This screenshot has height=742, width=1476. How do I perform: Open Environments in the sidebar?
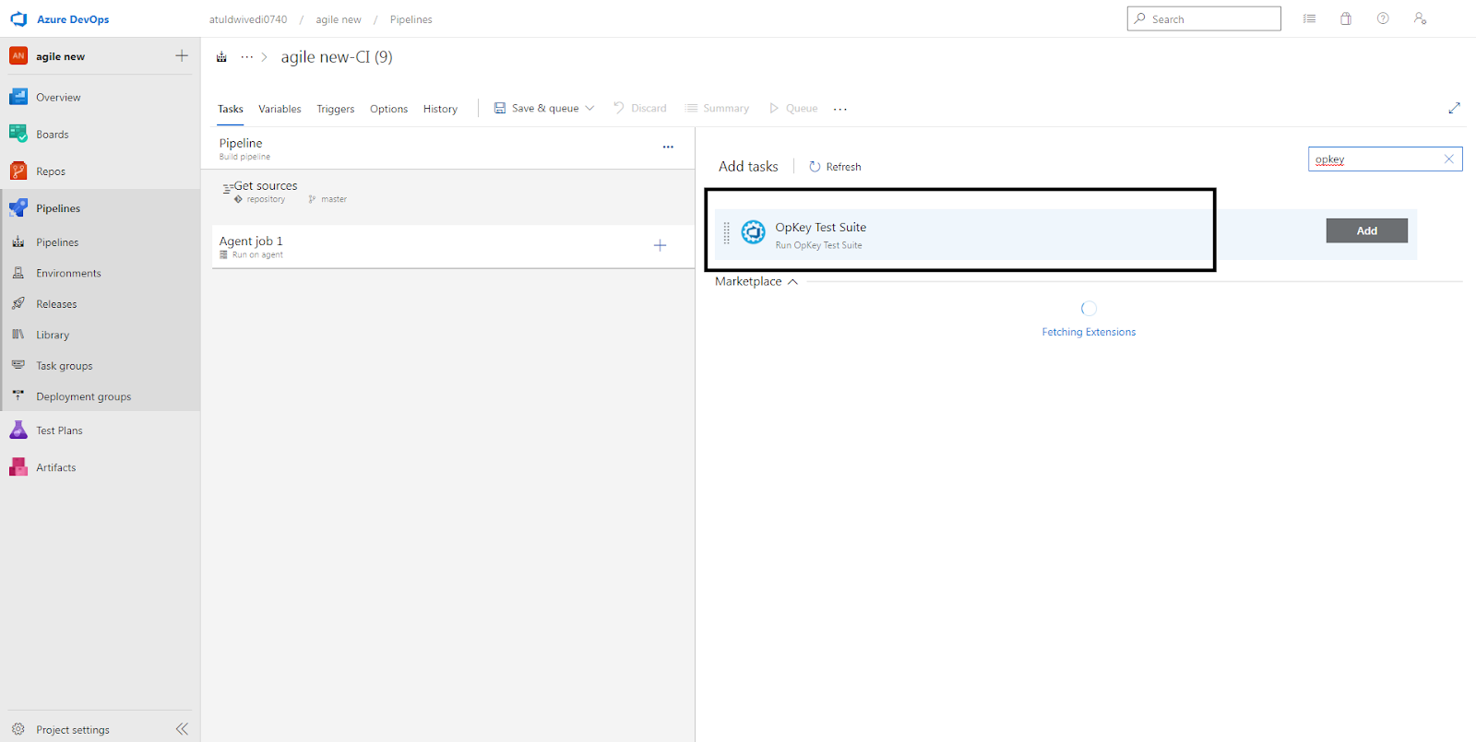tap(68, 273)
